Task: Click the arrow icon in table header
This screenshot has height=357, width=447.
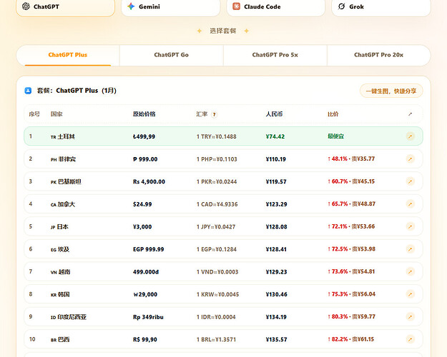Action: point(410,114)
